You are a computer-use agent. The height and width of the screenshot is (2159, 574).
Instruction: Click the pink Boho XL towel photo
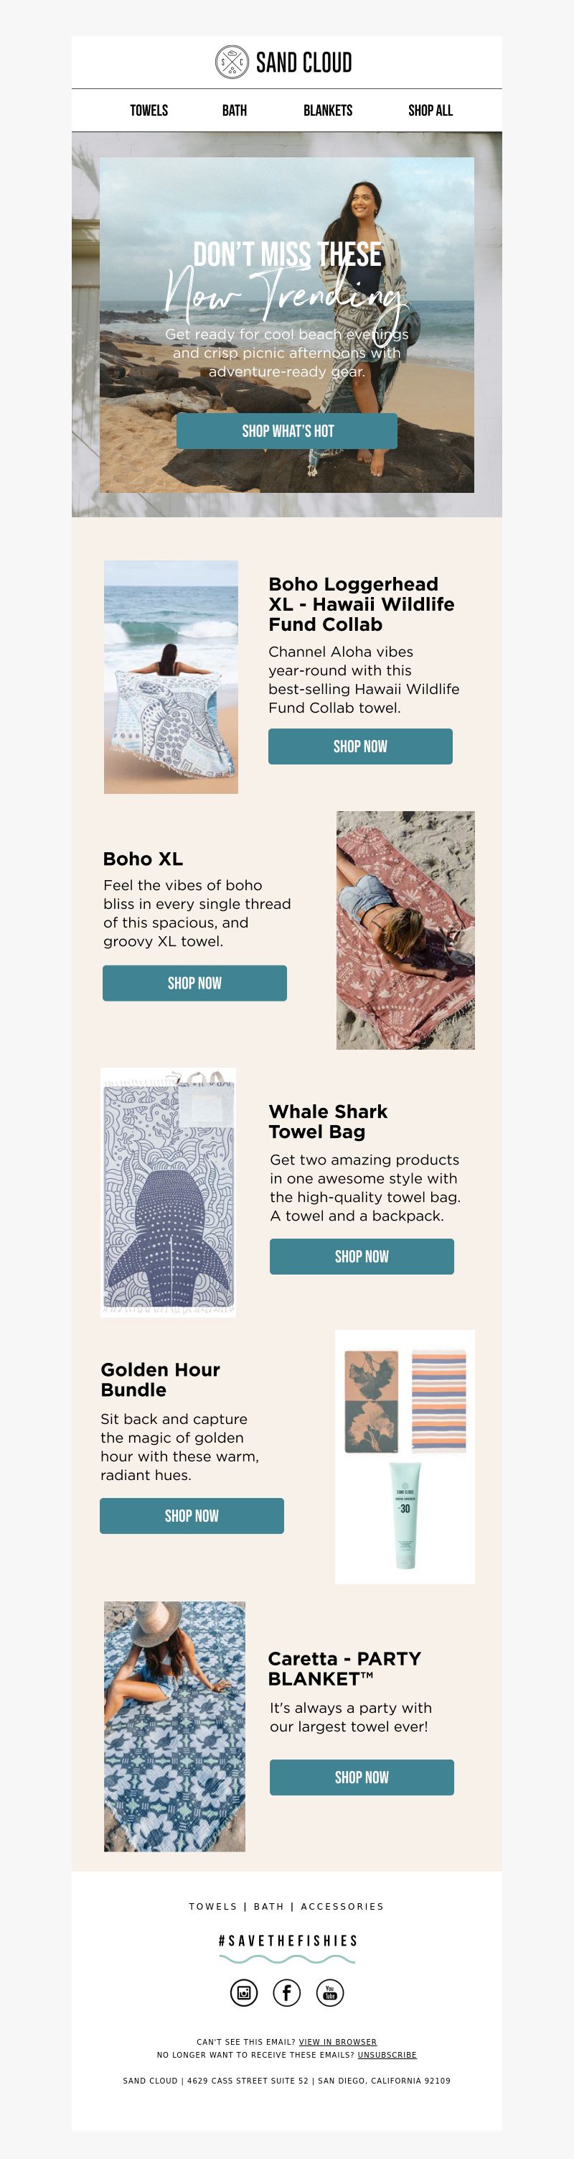(406, 930)
